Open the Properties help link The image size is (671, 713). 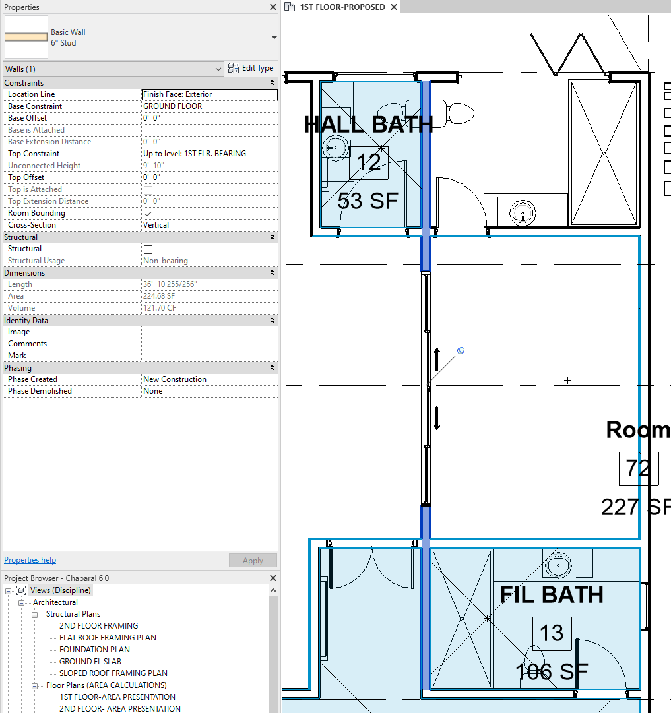coord(30,559)
